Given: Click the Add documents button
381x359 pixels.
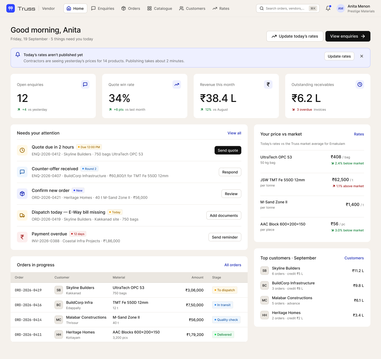Looking at the screenshot, I should [224, 216].
